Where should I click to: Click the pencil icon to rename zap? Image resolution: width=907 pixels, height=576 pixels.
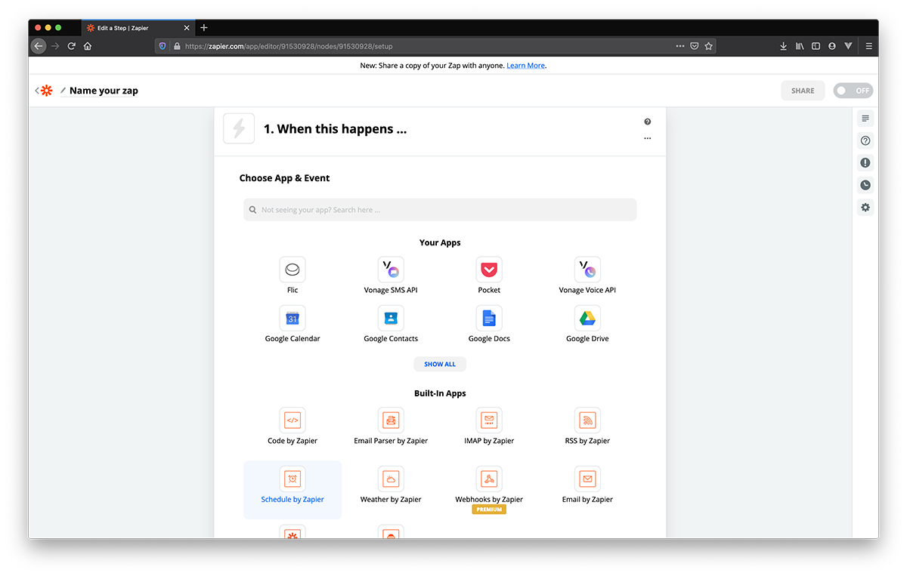[x=63, y=91]
